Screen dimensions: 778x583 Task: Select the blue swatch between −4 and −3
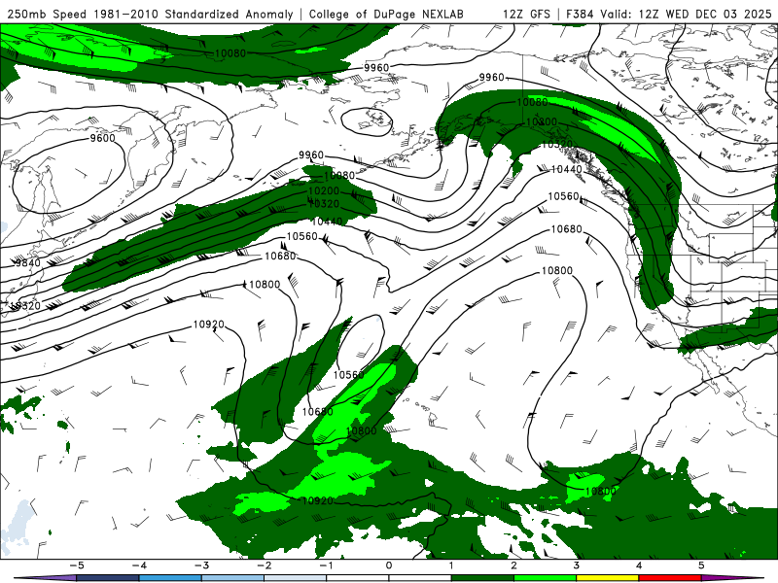pos(170,578)
